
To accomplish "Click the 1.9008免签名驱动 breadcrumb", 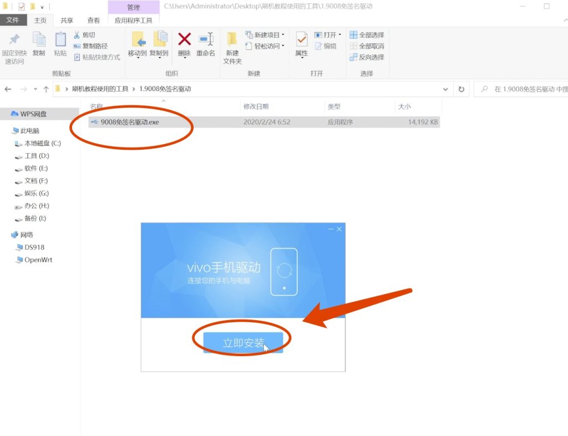I will click(165, 89).
